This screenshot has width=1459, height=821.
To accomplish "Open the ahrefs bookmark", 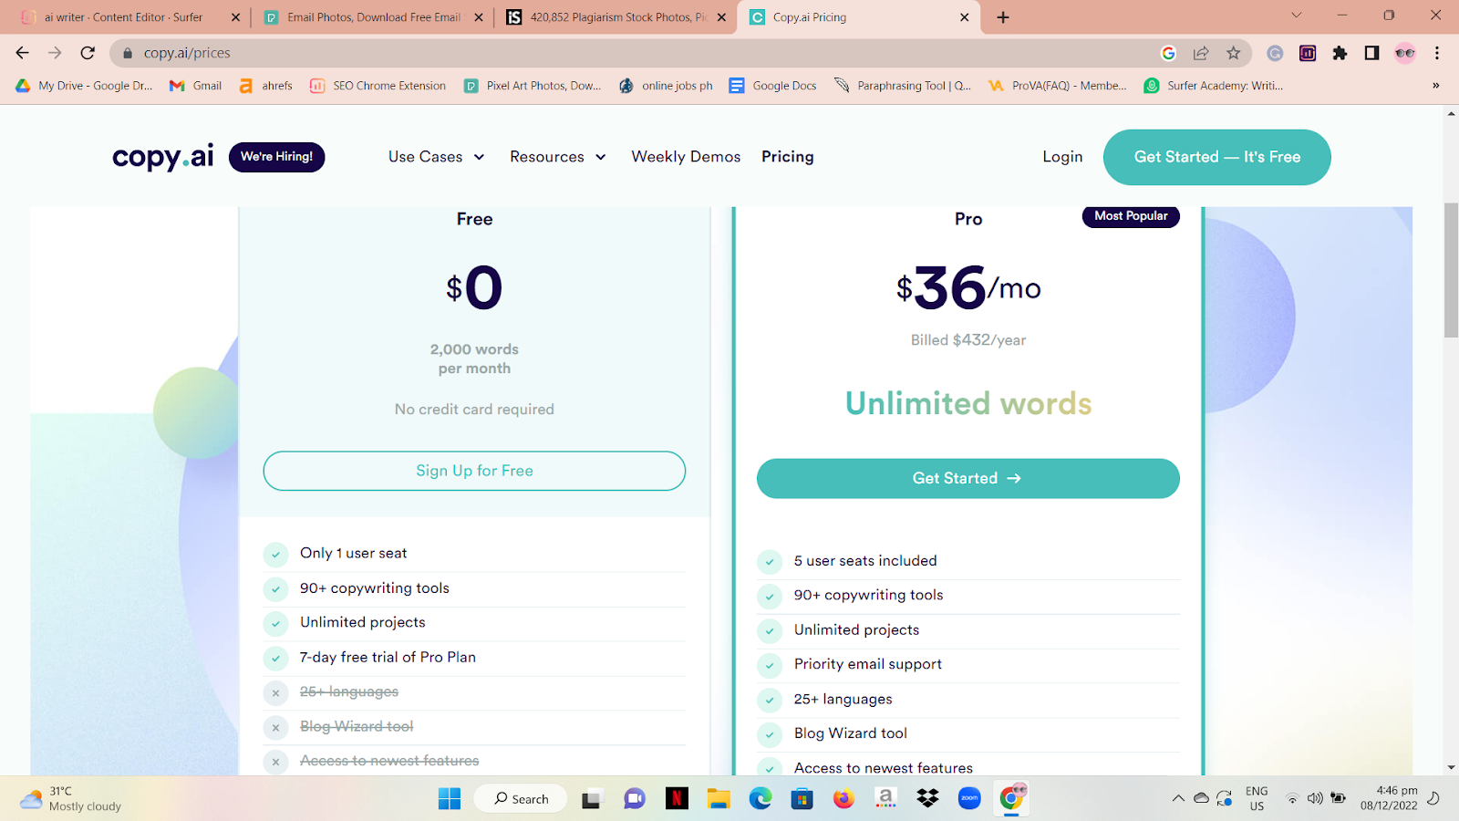I will coord(265,86).
